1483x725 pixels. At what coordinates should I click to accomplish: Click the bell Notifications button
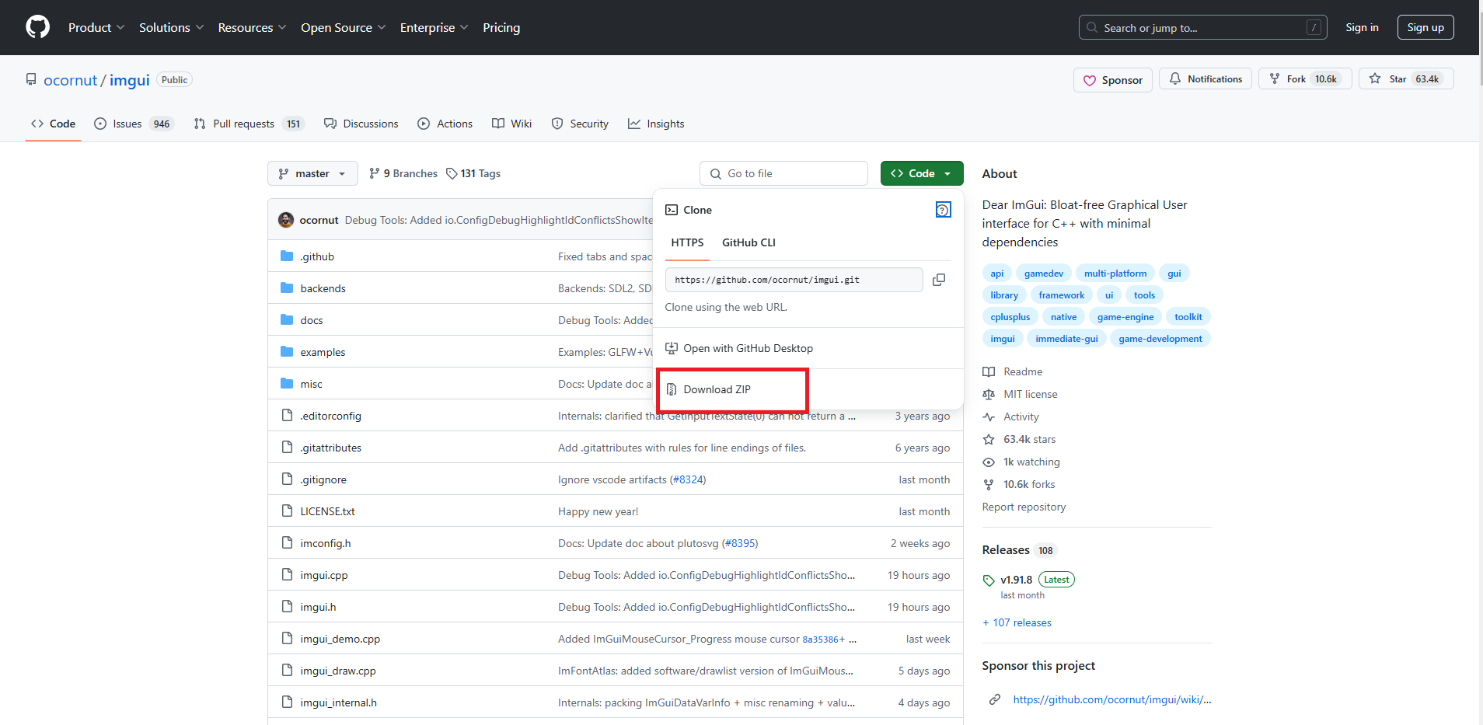click(x=1206, y=79)
